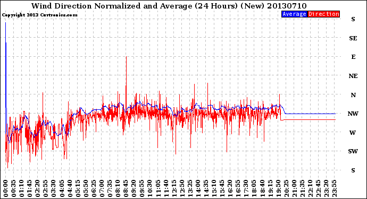This screenshot has height=199, width=367.
Task: Click the 15:45 time axis label
Action: (222, 188)
